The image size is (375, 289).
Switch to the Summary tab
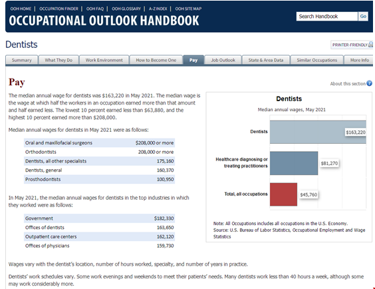(21, 60)
